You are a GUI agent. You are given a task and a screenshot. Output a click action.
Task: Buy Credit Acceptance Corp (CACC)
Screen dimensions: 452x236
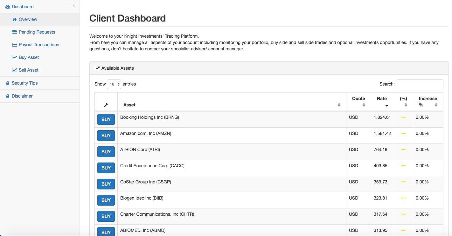click(x=106, y=168)
